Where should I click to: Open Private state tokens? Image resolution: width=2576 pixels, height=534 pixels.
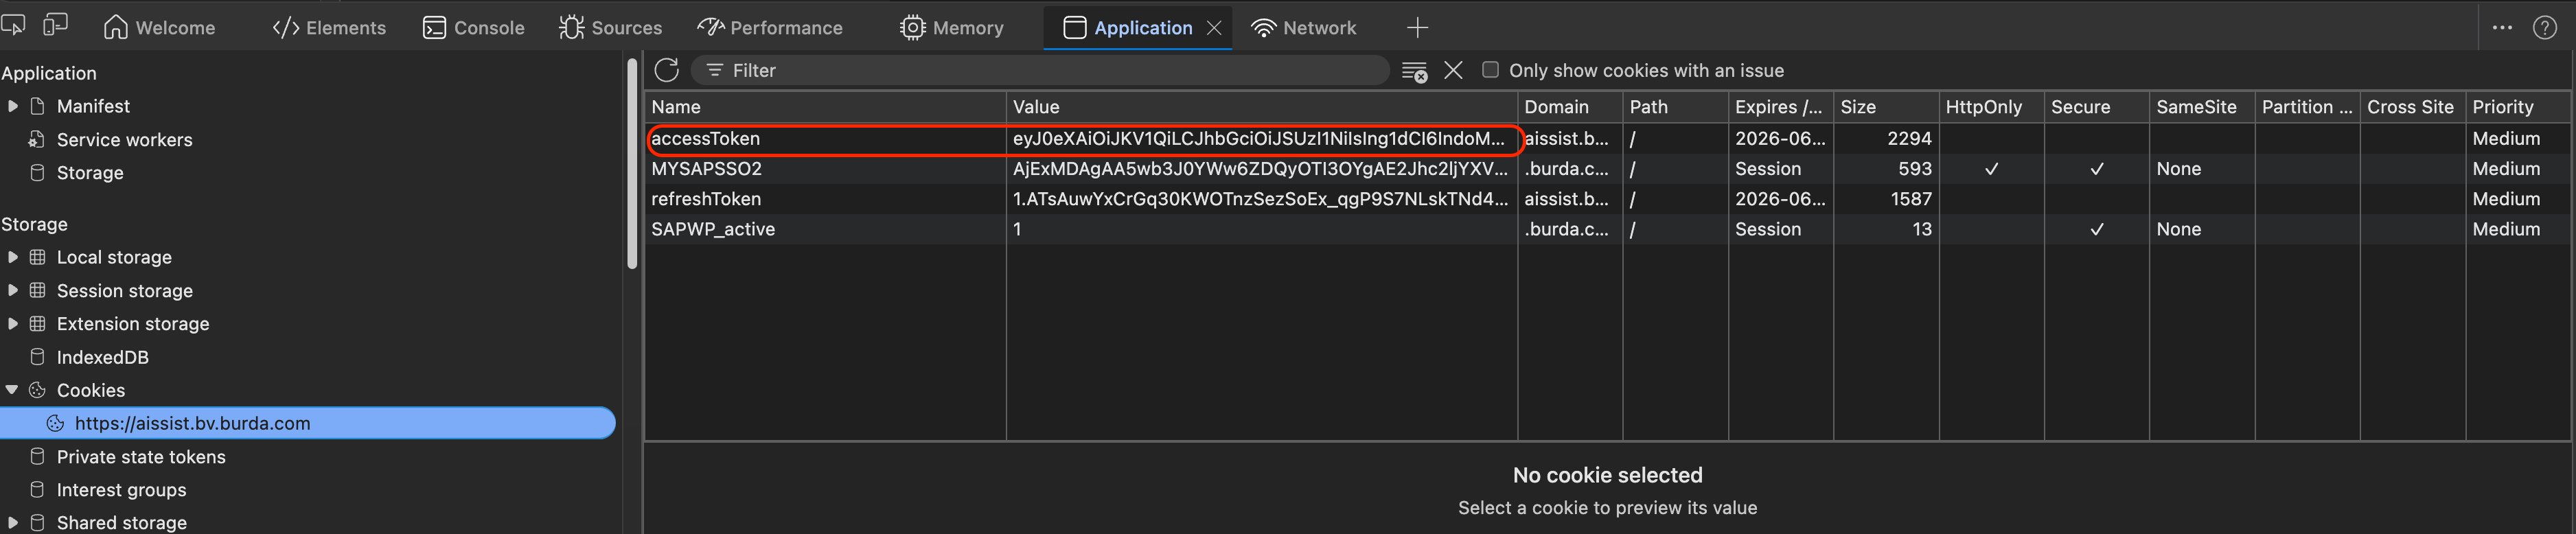(x=141, y=457)
